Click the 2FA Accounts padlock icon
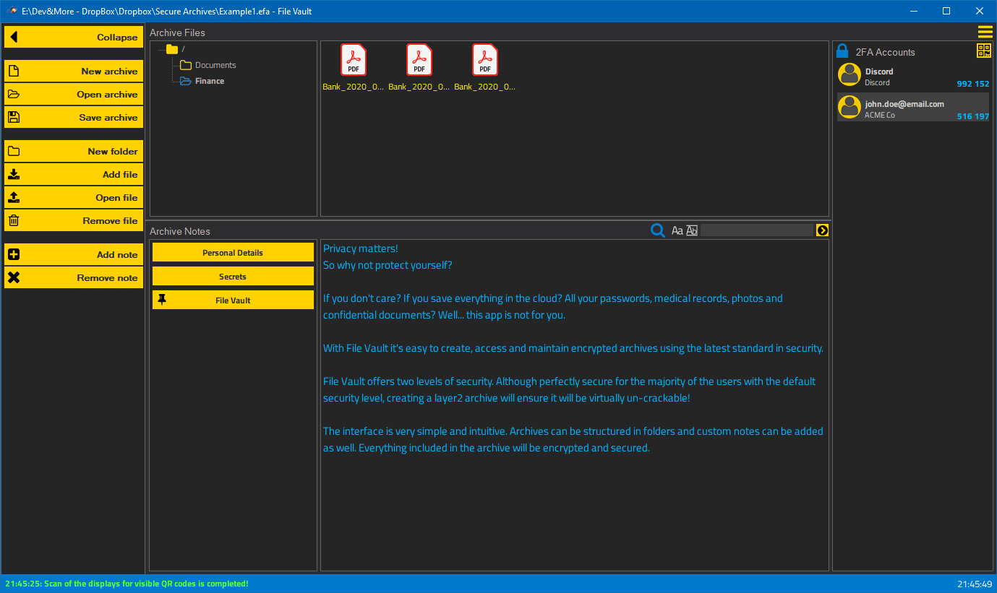997x593 pixels. pyautogui.click(x=842, y=51)
